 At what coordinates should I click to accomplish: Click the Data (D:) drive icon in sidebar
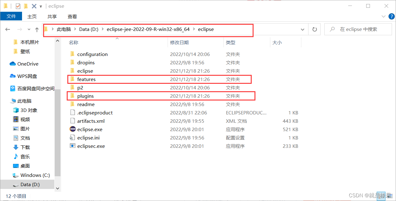(x=16, y=185)
